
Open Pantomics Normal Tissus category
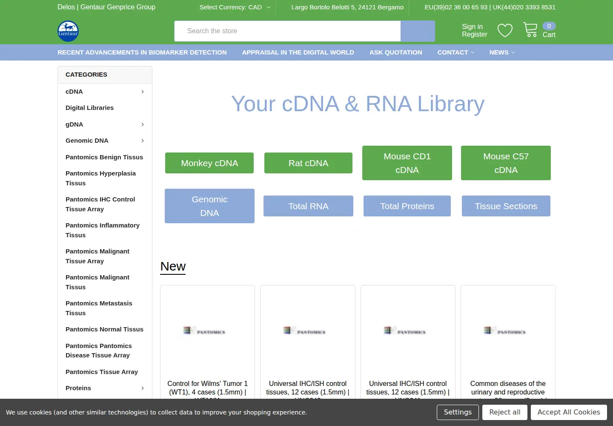(104, 329)
